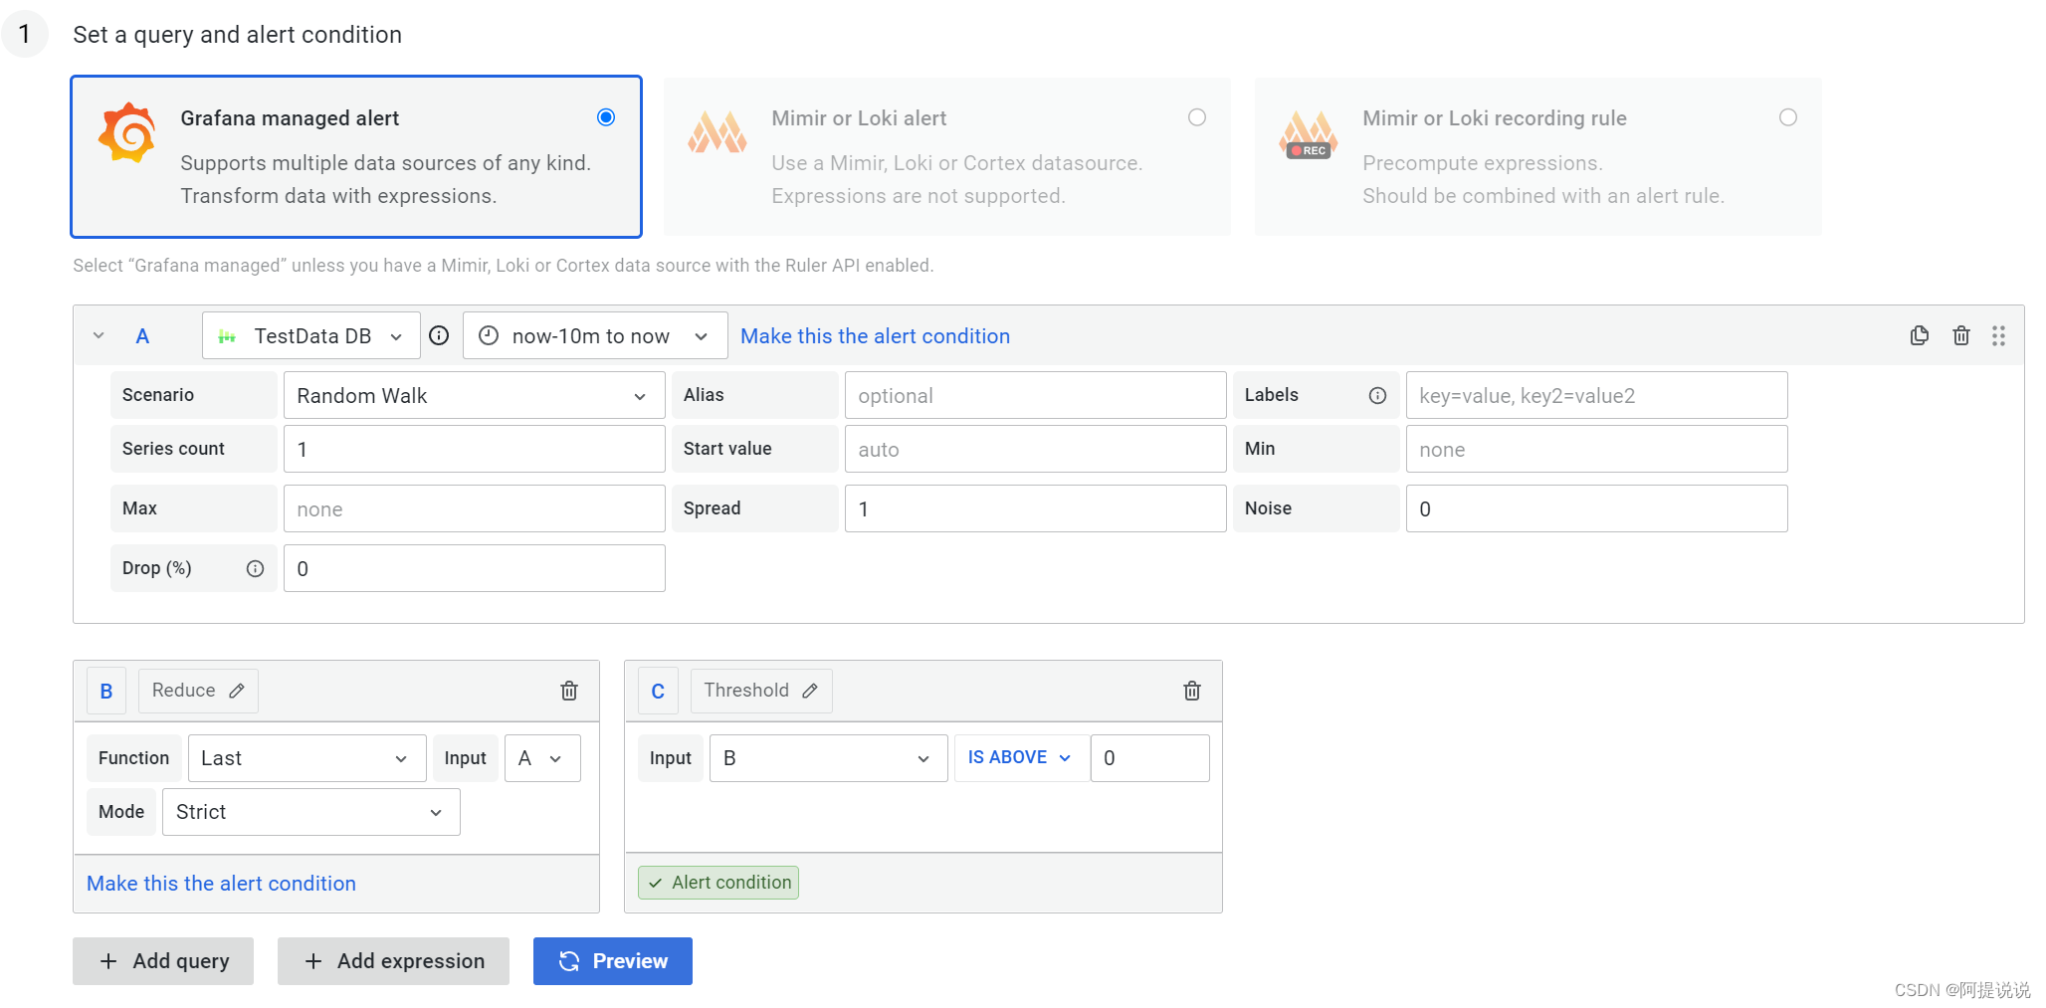Open the Threshold Input B dropdown

coord(828,758)
